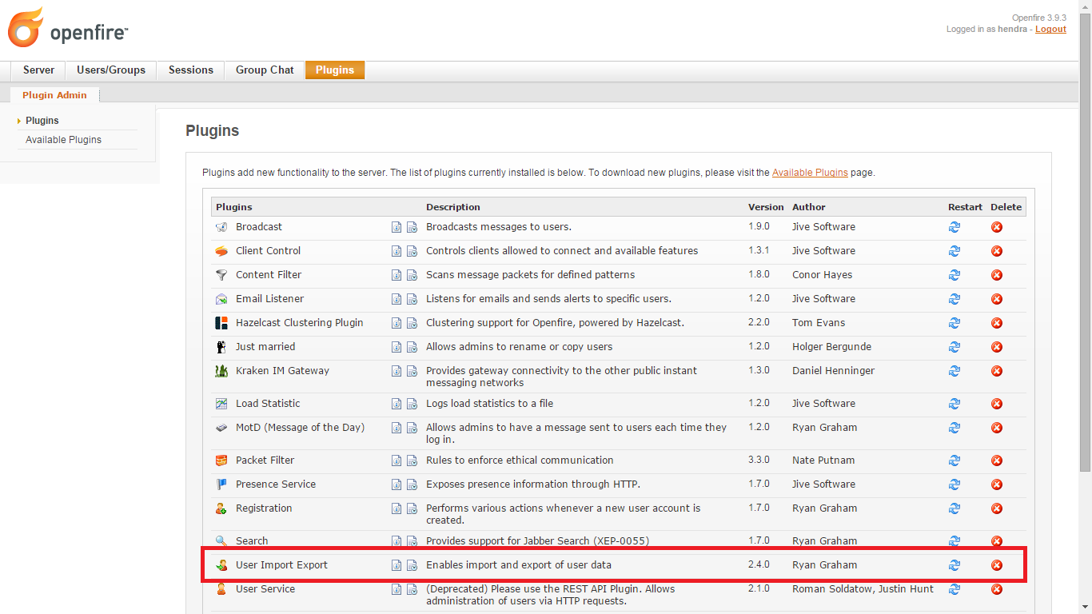Delete the Client Control plugin
This screenshot has height=614, width=1092.
point(997,251)
